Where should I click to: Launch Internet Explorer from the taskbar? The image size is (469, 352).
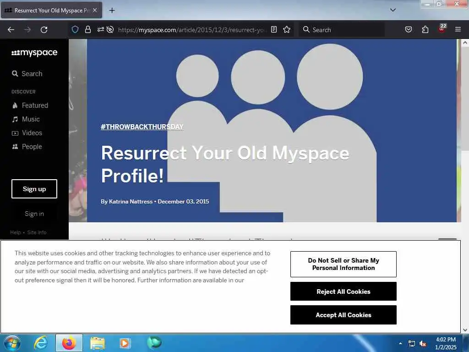41,343
